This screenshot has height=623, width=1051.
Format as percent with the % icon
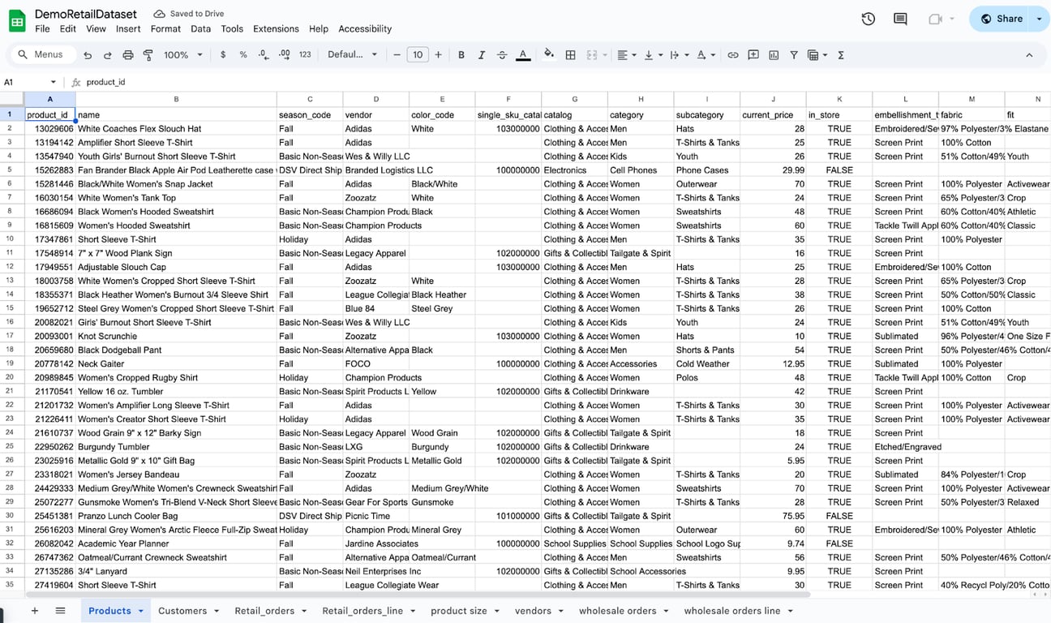tap(243, 55)
